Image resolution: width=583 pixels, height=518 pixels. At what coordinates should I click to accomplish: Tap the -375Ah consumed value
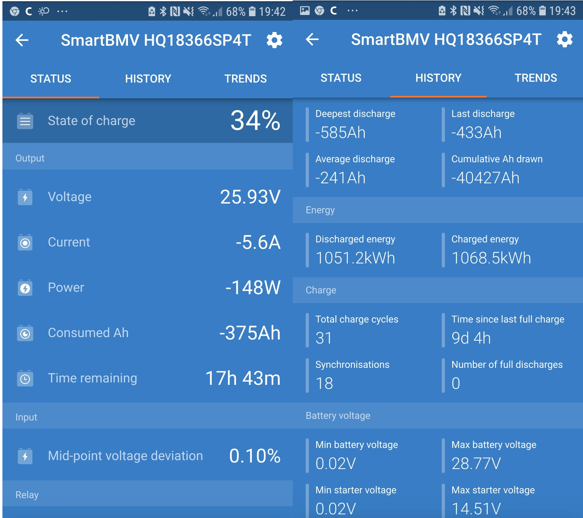[250, 333]
